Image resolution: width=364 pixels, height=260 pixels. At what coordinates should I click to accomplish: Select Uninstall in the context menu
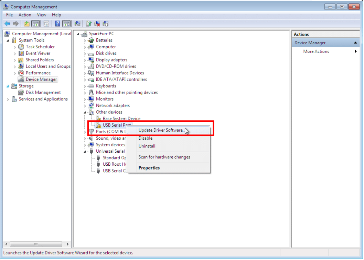[x=147, y=146]
